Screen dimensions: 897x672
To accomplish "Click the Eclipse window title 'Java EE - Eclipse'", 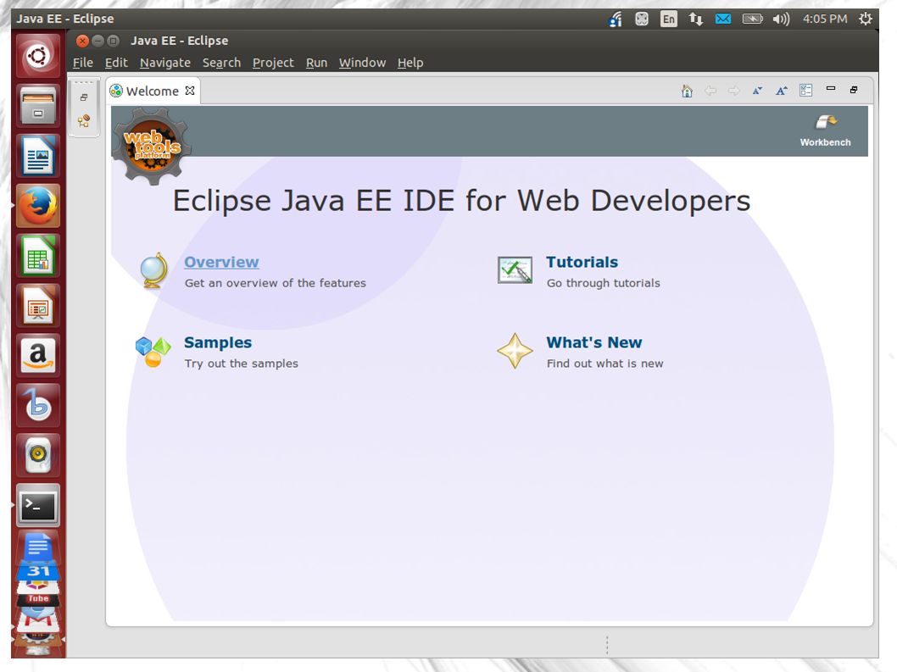I will (179, 41).
